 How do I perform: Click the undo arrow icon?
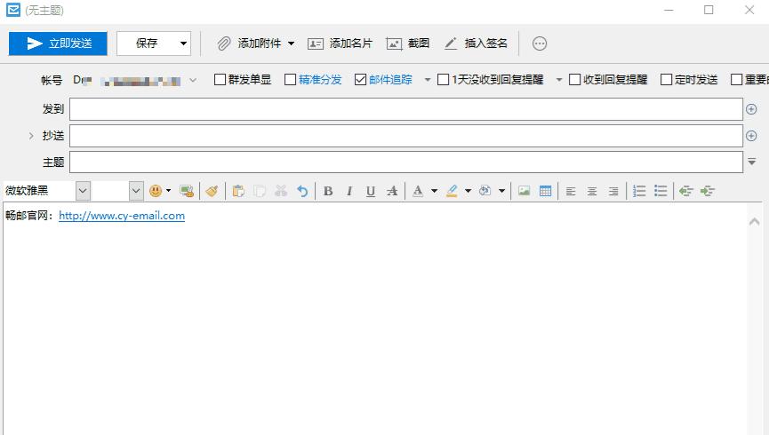302,191
